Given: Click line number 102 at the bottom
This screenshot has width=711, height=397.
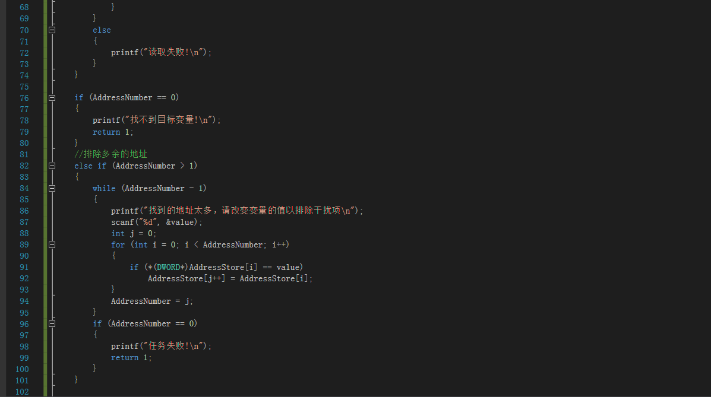Looking at the screenshot, I should (x=22, y=392).
